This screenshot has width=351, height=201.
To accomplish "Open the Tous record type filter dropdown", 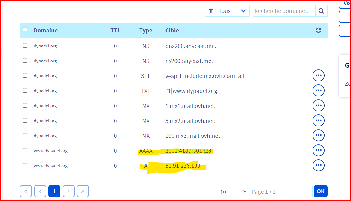I will tap(233, 11).
